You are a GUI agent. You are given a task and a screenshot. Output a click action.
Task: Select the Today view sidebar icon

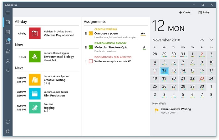tap(8, 22)
